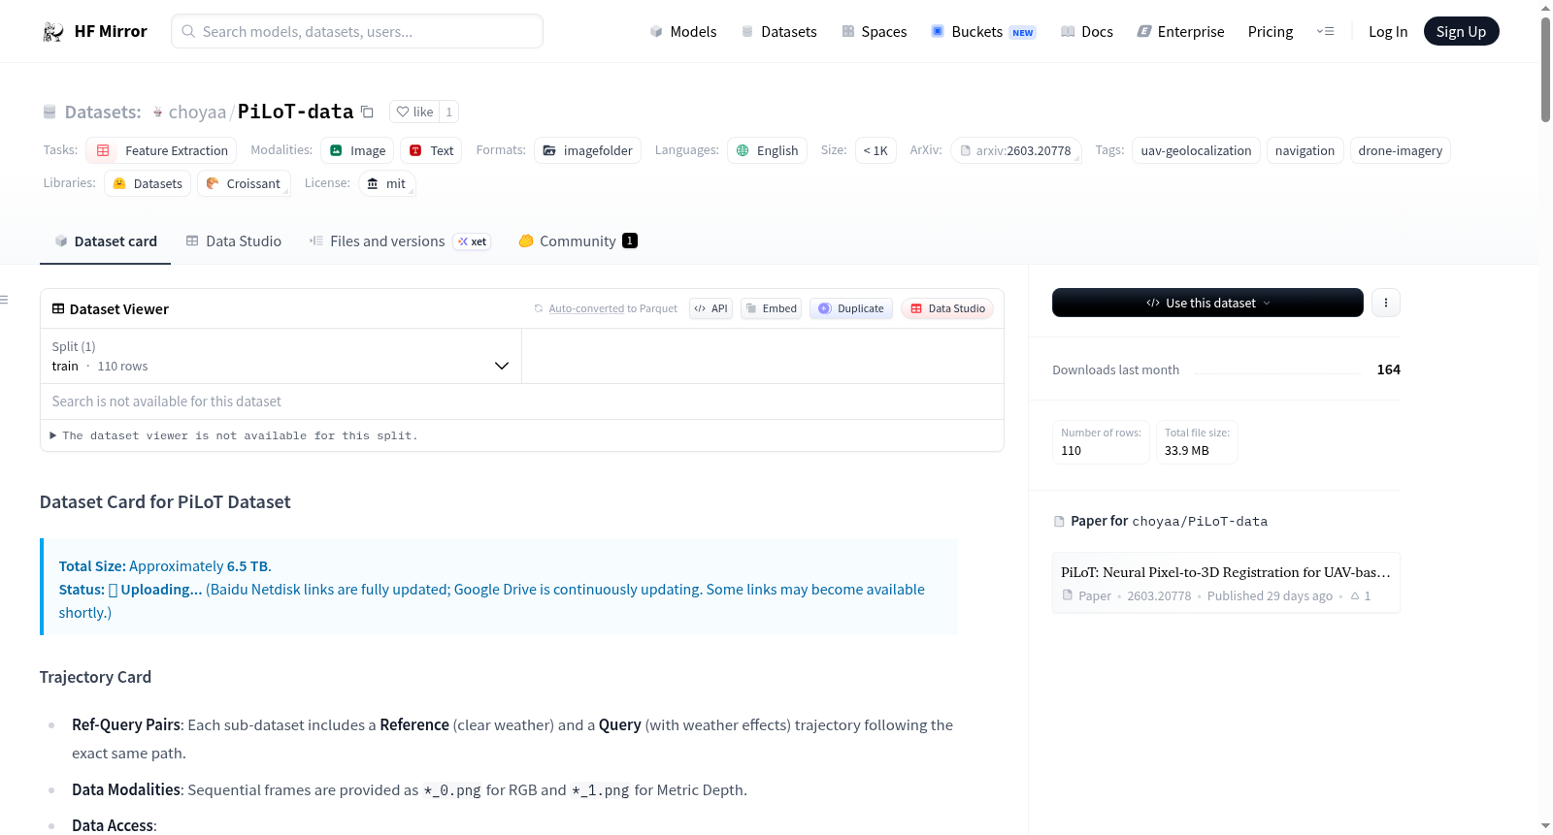
Task: Click the Dataset Card for PiLoT Dataset heading
Action: 165,502
